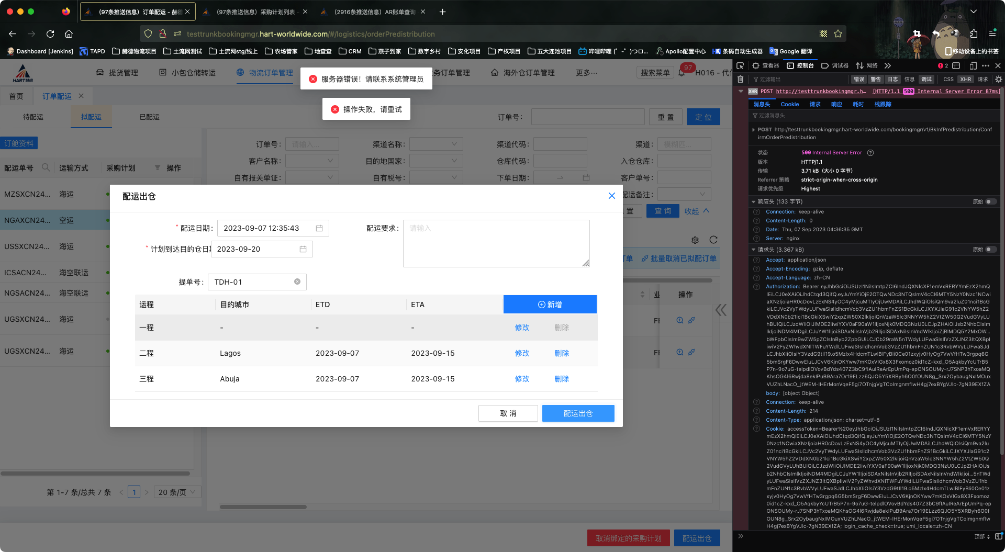Open calendar icon in 配运日期 field

(x=319, y=228)
